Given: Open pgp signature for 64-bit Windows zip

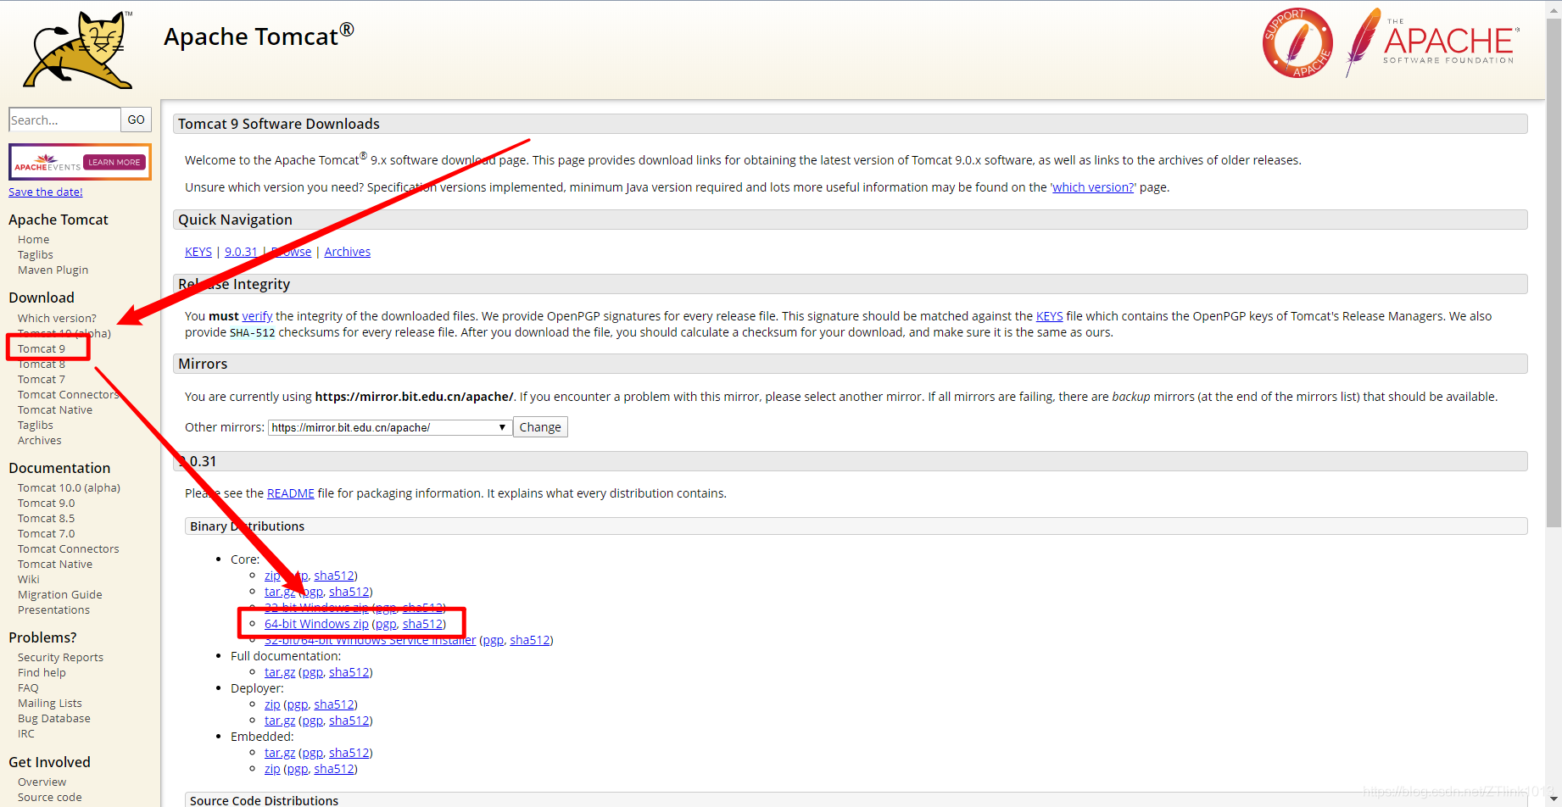Looking at the screenshot, I should (386, 624).
